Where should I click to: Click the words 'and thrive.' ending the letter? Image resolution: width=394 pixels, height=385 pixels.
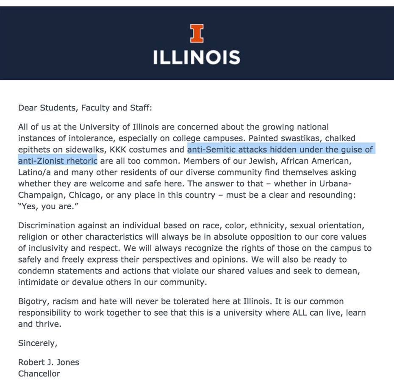click(x=40, y=324)
